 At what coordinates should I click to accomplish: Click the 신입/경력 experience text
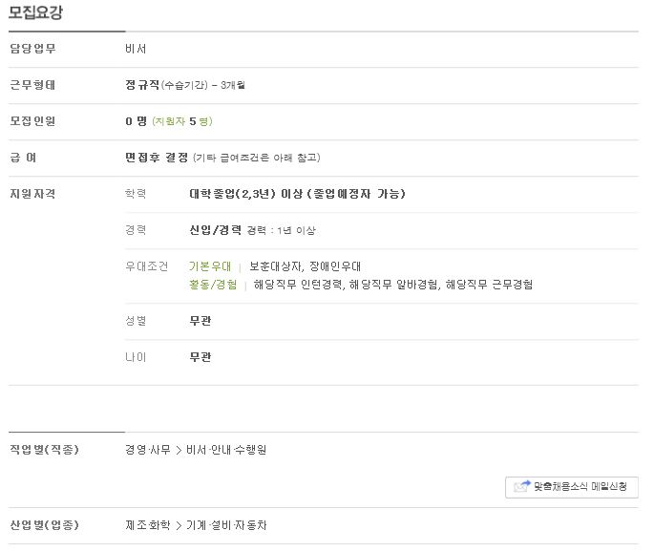[215, 230]
